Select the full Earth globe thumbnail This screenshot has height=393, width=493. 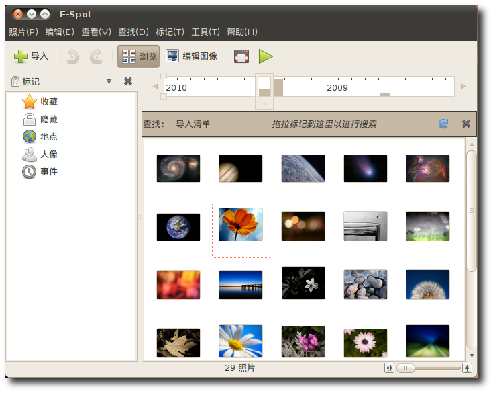point(178,227)
